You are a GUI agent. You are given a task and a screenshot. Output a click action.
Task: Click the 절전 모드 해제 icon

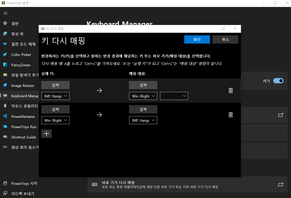5,44
